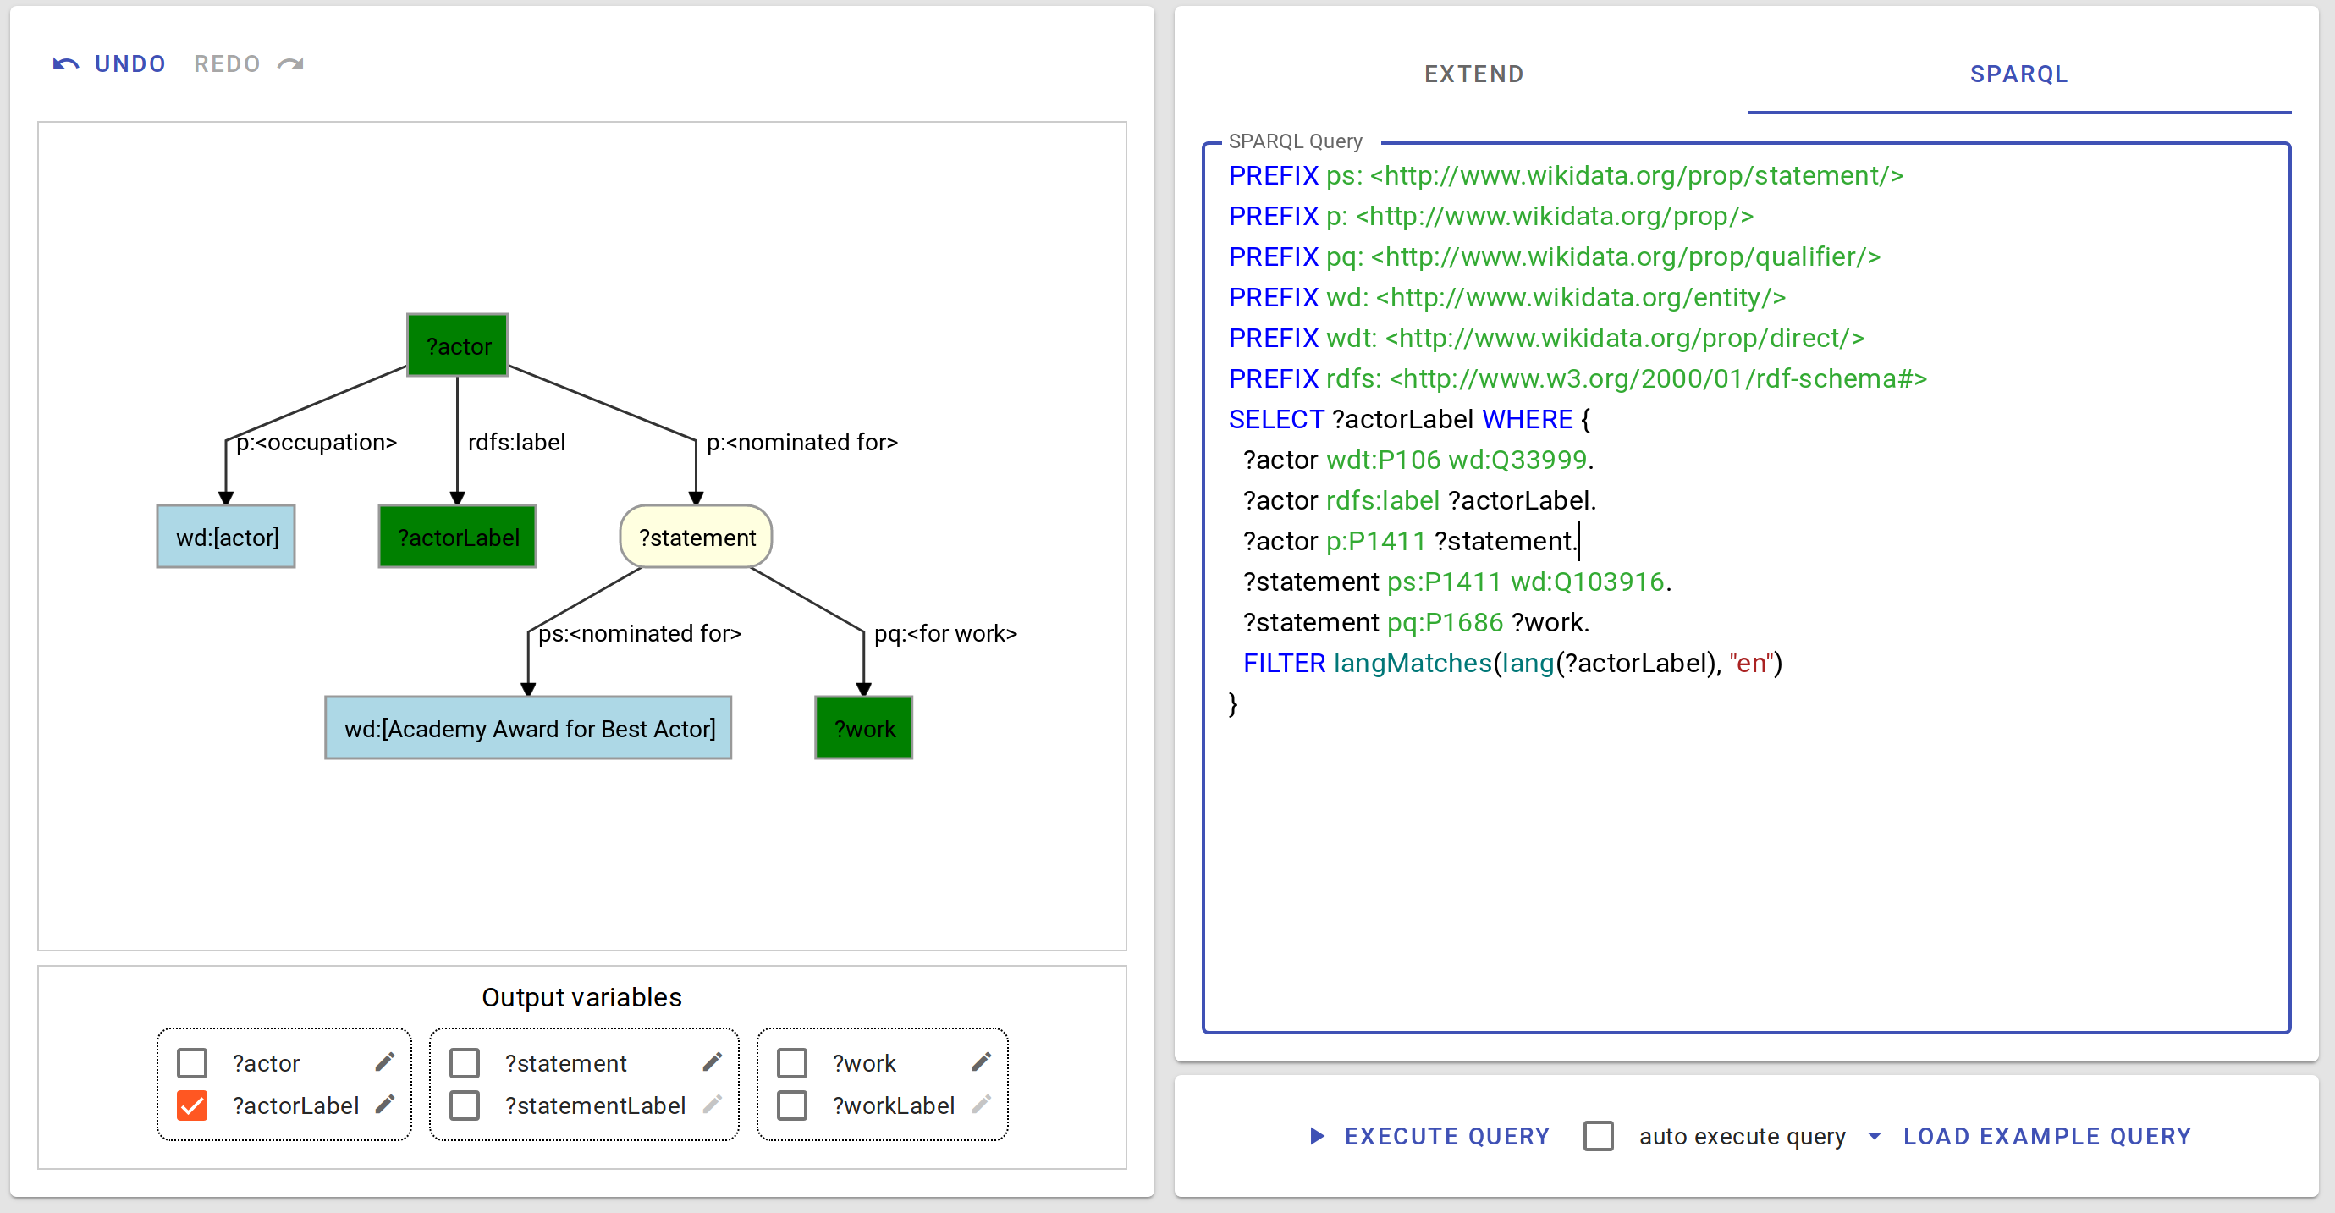This screenshot has width=2335, height=1213.
Task: Click the ?actor p:P1411 ?statement line
Action: tap(1411, 540)
